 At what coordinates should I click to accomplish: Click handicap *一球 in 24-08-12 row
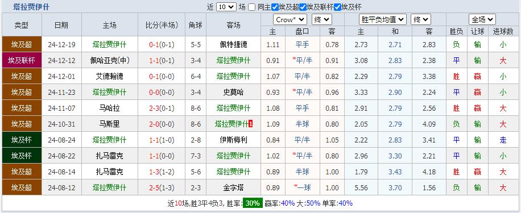(x=303, y=188)
